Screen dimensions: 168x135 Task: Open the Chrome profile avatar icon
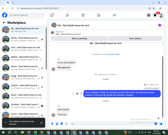(160, 8)
